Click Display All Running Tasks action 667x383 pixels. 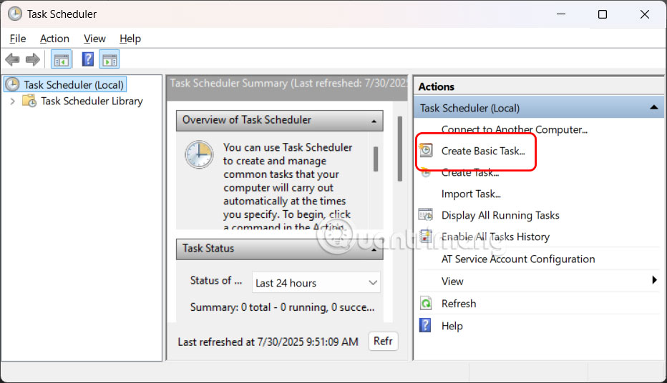coord(500,215)
